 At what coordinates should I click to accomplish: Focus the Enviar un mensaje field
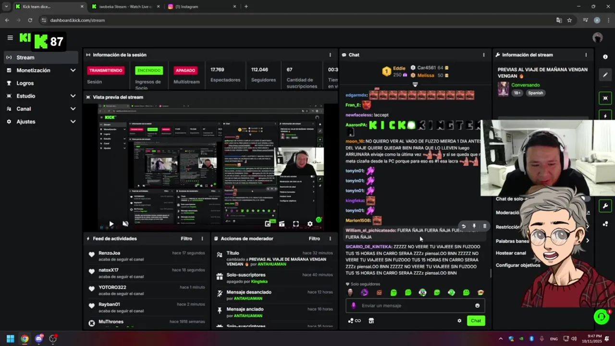pyautogui.click(x=416, y=306)
